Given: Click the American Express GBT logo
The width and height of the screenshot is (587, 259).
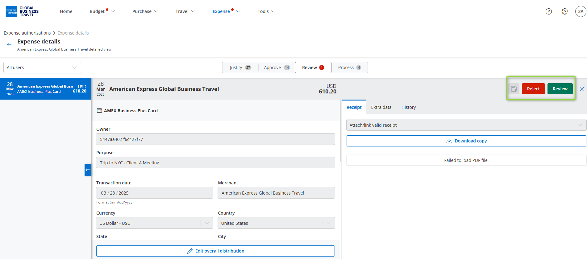Looking at the screenshot, I should [22, 11].
